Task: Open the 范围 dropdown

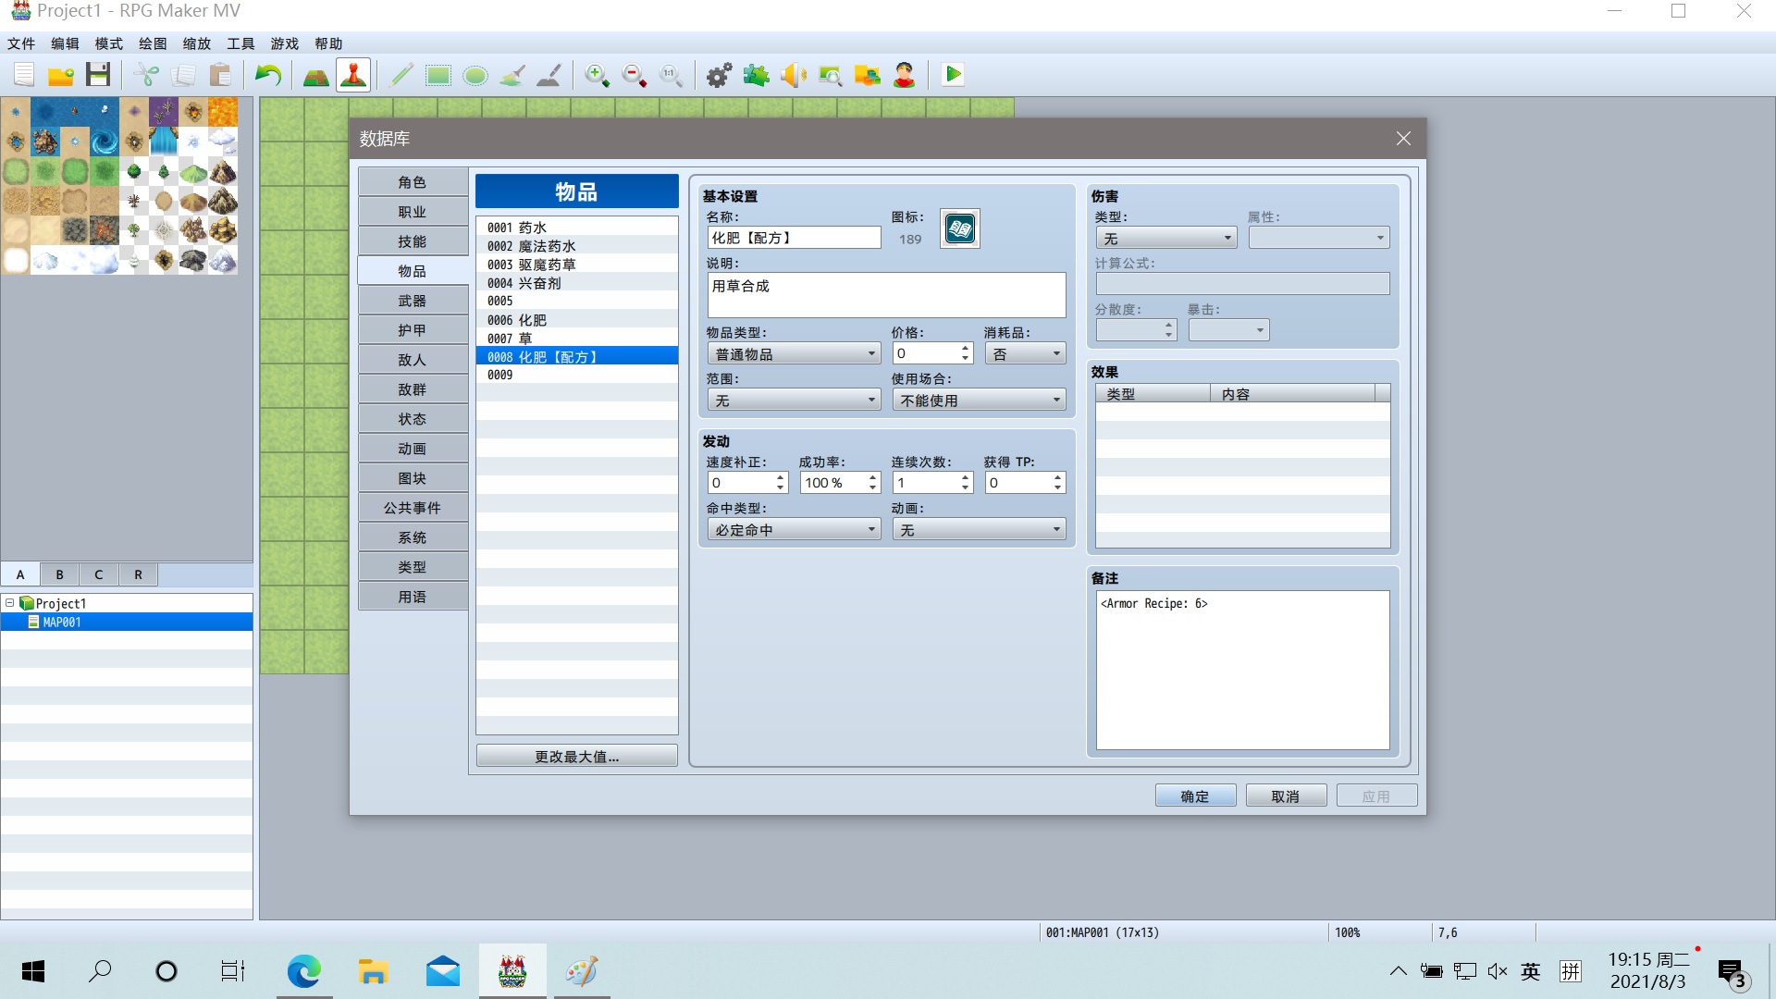Action: (x=794, y=400)
